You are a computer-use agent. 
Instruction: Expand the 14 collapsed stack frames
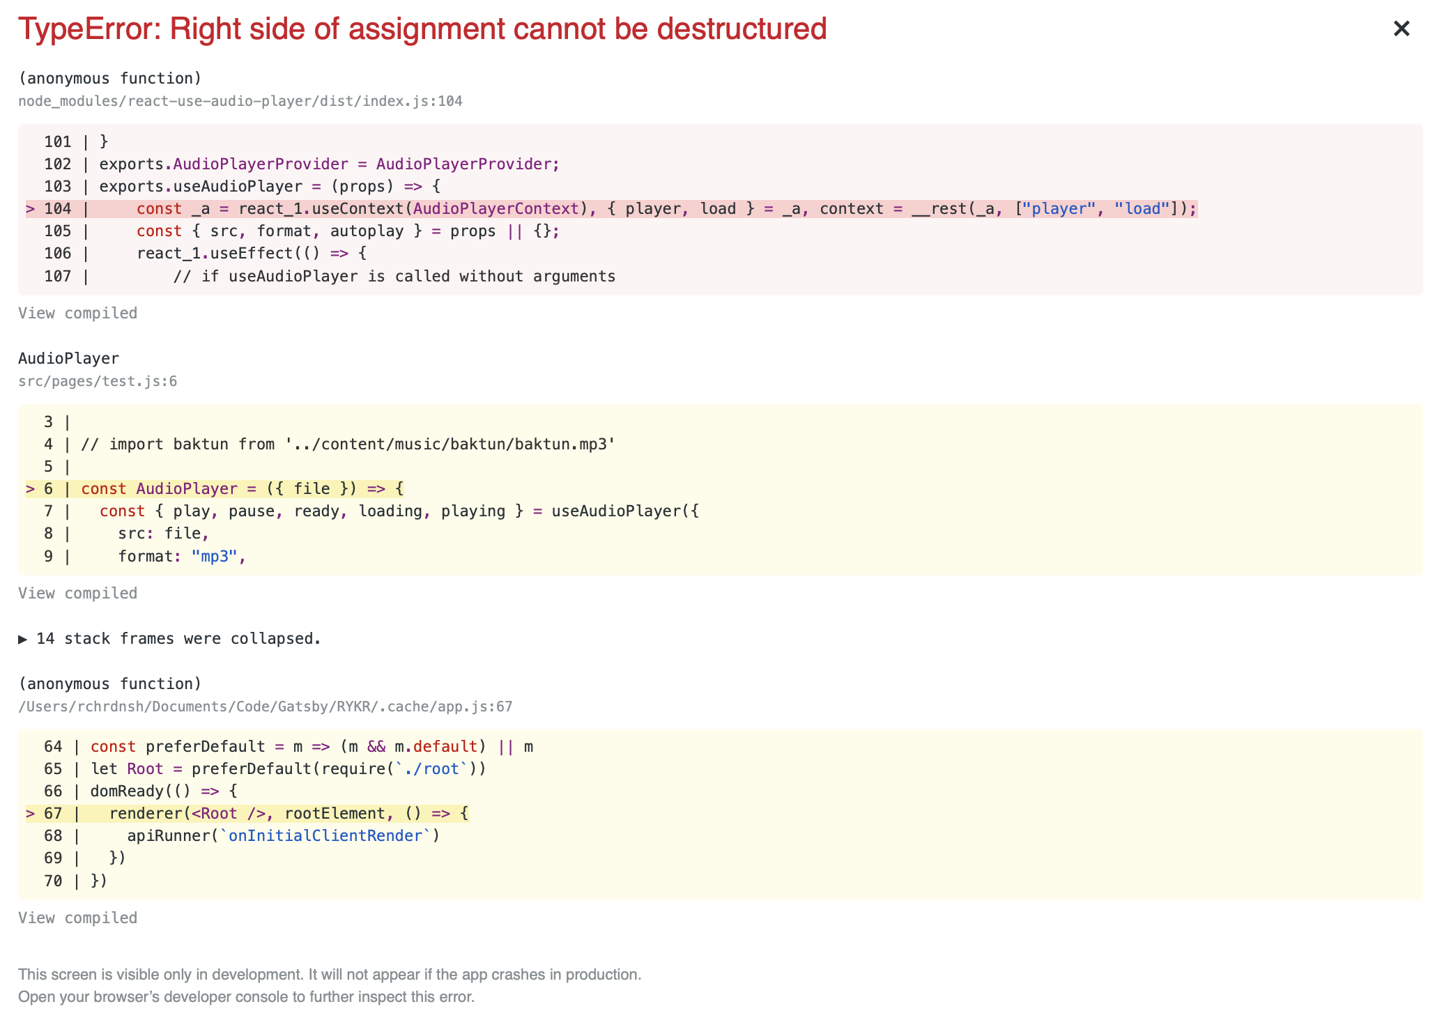pos(171,638)
